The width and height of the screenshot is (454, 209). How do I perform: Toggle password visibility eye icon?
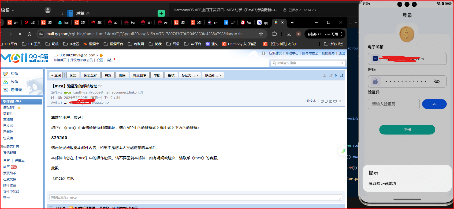coord(437,82)
